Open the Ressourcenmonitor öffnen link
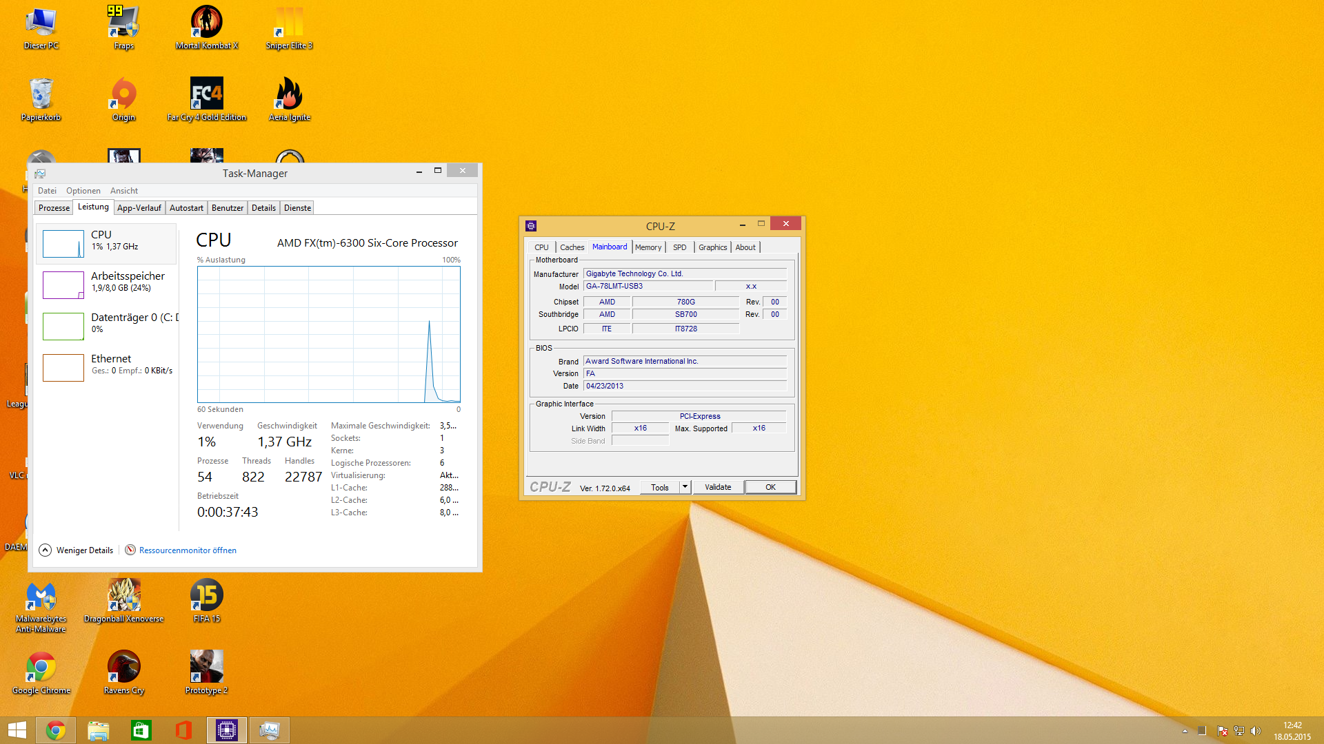Screen dimensions: 1324x744 [187, 550]
